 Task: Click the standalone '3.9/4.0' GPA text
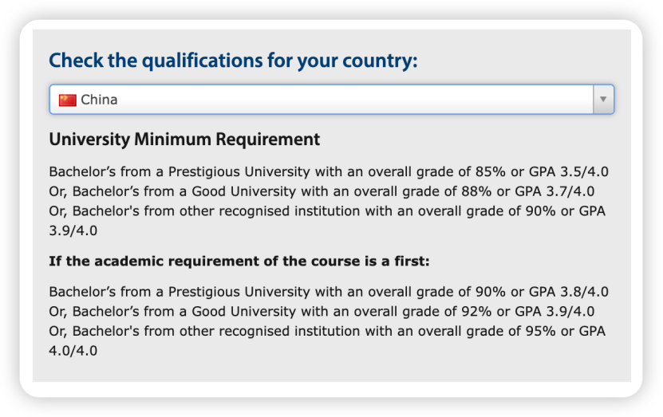73,230
